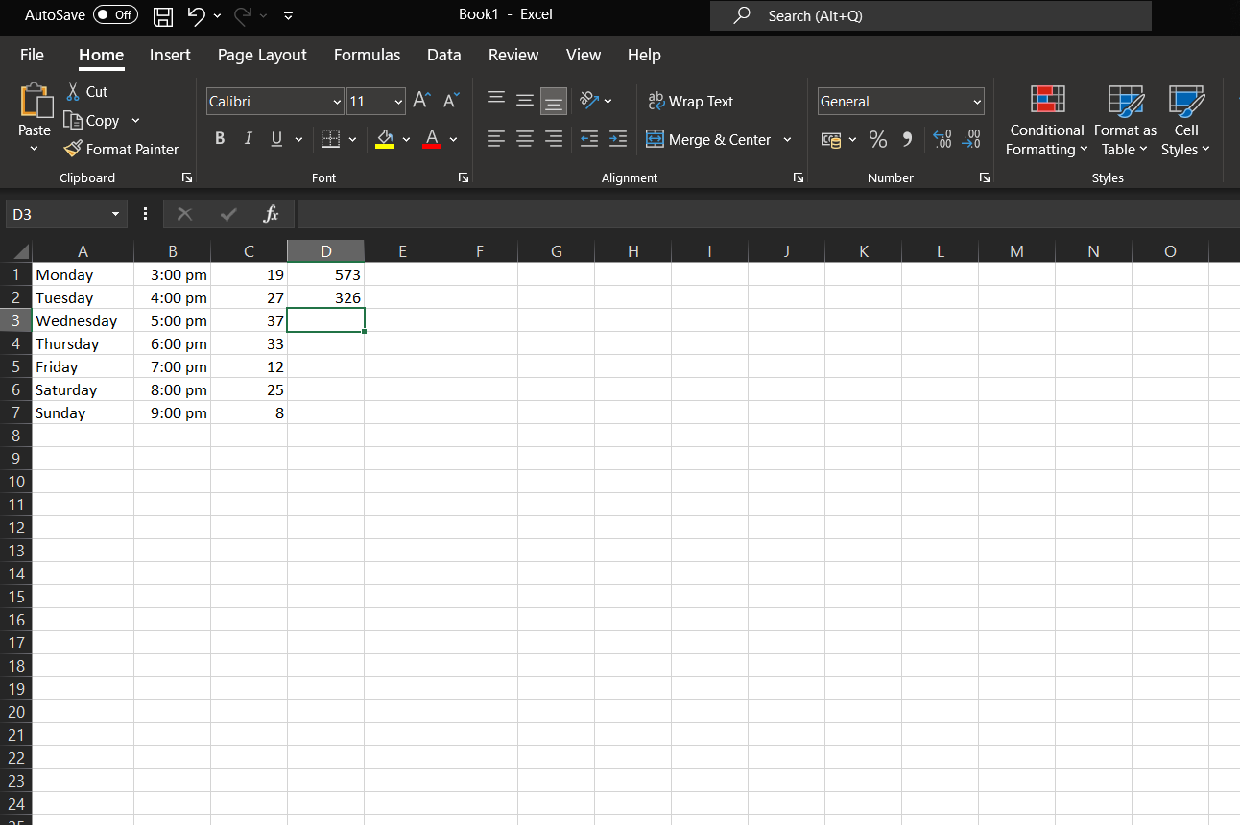Image resolution: width=1240 pixels, height=825 pixels.
Task: Click Decrease Font Size icon
Action: (x=451, y=100)
